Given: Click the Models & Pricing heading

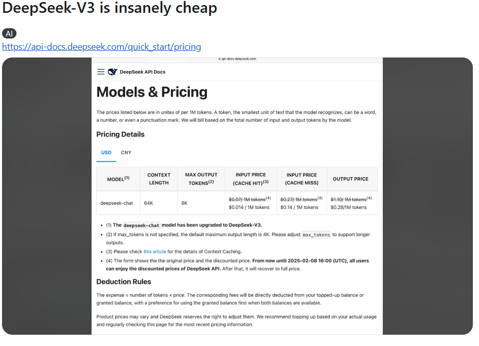Looking at the screenshot, I should 152,92.
